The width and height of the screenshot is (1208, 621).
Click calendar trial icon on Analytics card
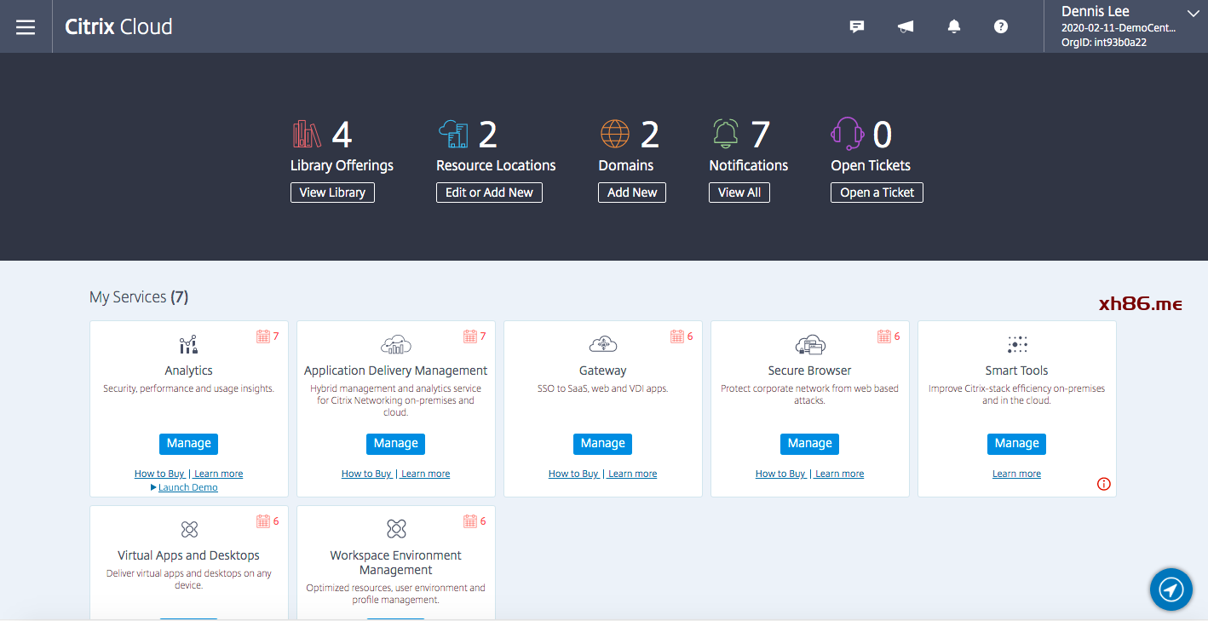(x=263, y=336)
